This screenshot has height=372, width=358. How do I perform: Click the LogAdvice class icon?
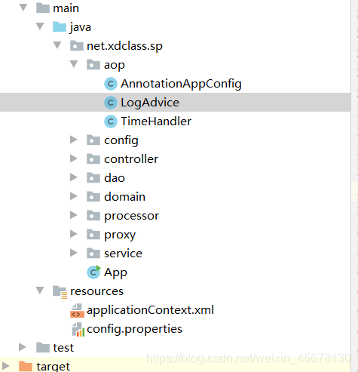pyautogui.click(x=111, y=103)
